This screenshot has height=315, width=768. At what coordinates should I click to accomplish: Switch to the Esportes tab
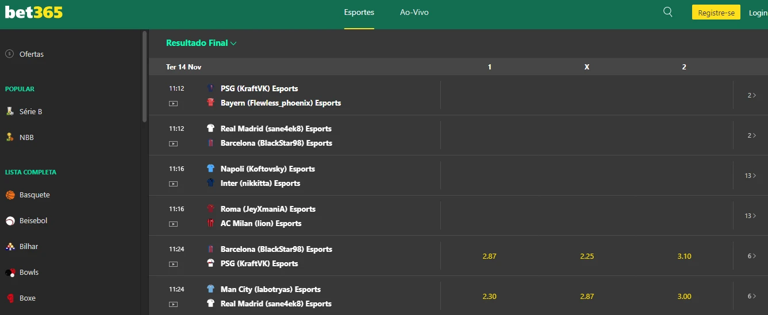359,13
